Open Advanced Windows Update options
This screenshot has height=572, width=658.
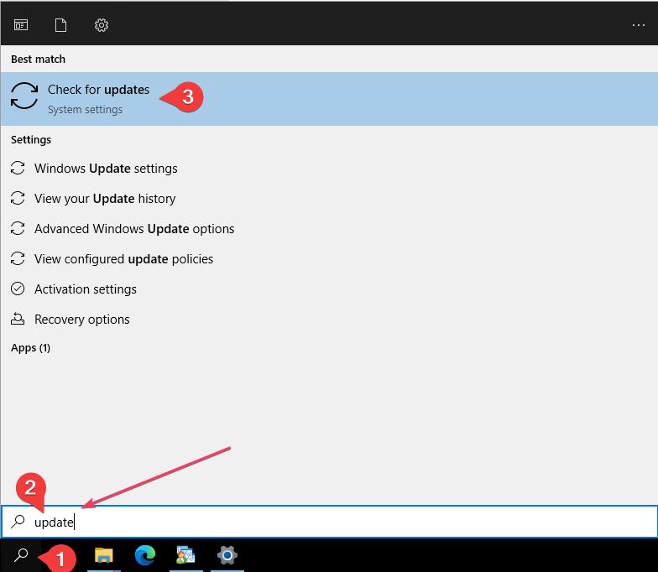tap(134, 229)
